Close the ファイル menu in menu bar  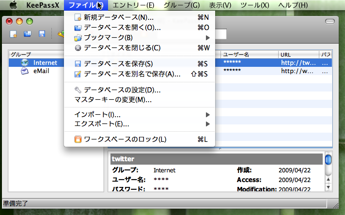point(86,5)
